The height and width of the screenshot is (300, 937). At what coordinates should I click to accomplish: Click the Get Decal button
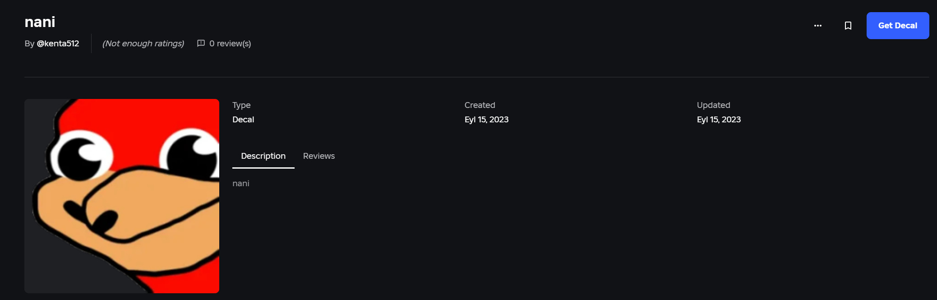click(897, 26)
